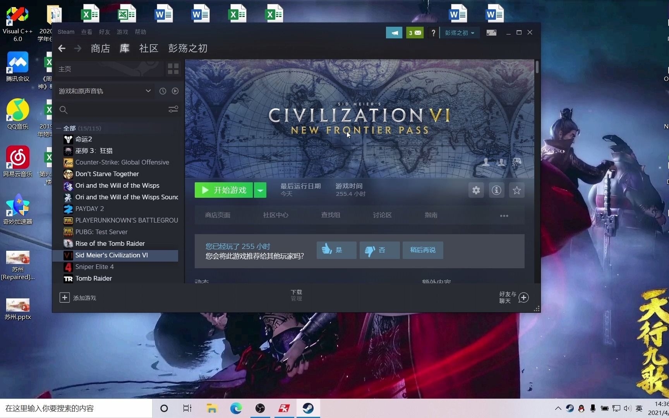669x418 pixels.
Task: Collapse the 全部 game category
Action: coord(58,128)
